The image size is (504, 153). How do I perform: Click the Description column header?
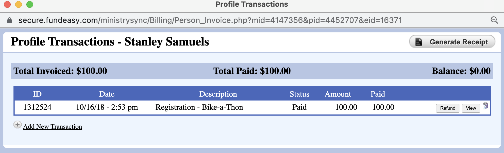pyautogui.click(x=218, y=94)
